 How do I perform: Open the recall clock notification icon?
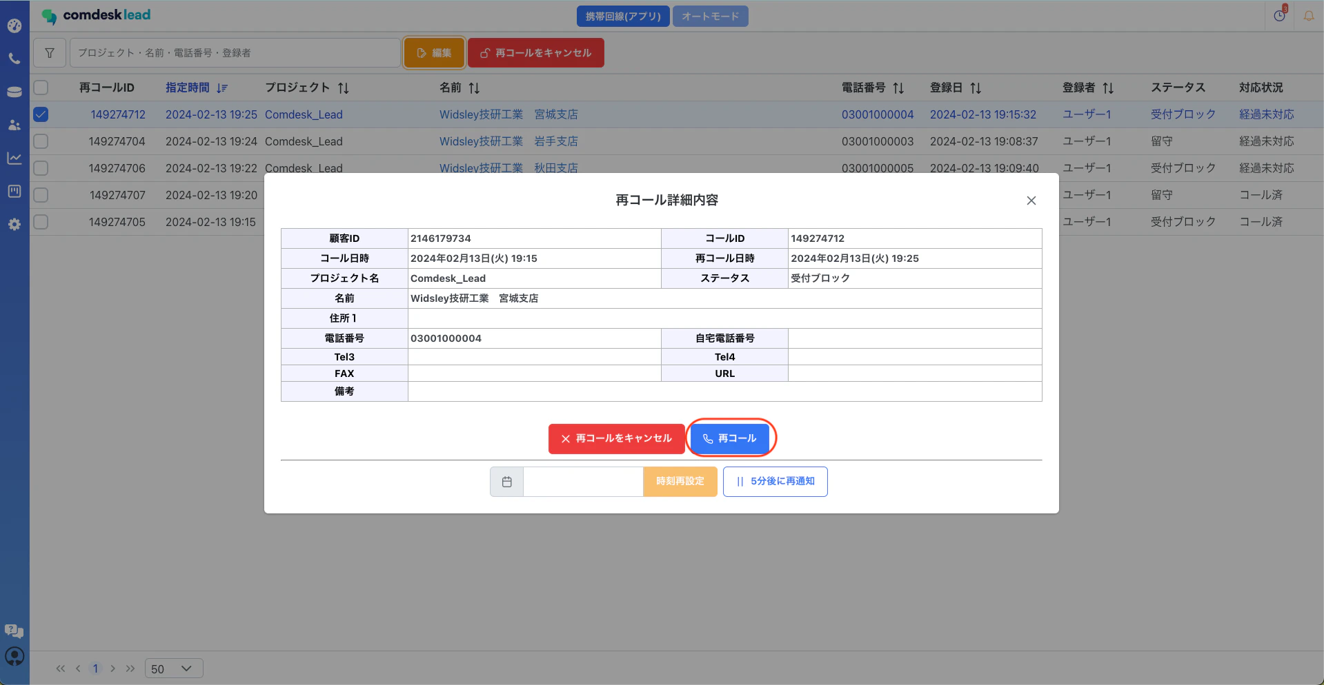click(x=1280, y=15)
